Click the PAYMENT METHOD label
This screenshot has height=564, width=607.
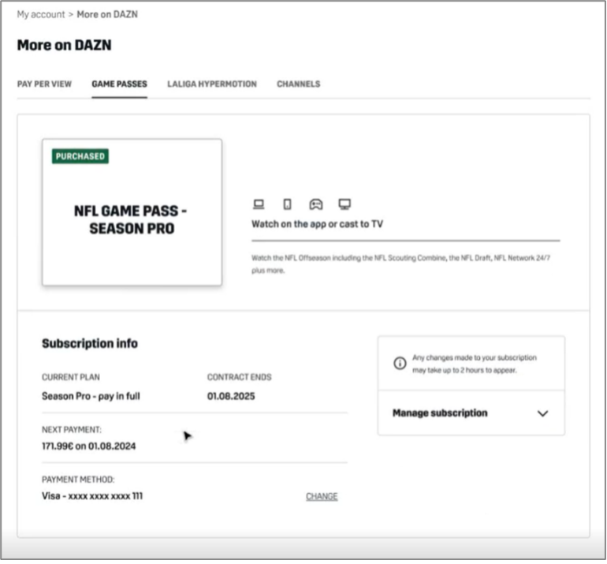tap(78, 480)
